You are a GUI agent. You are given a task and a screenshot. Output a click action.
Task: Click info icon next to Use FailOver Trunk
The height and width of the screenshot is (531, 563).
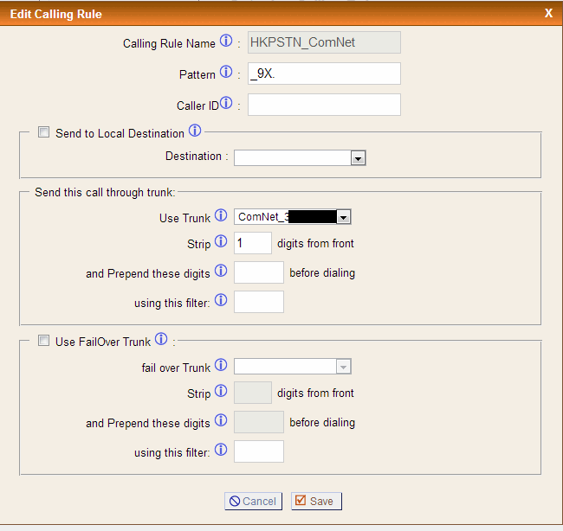pos(161,340)
